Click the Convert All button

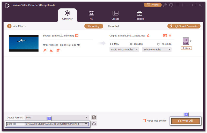tap(185, 121)
